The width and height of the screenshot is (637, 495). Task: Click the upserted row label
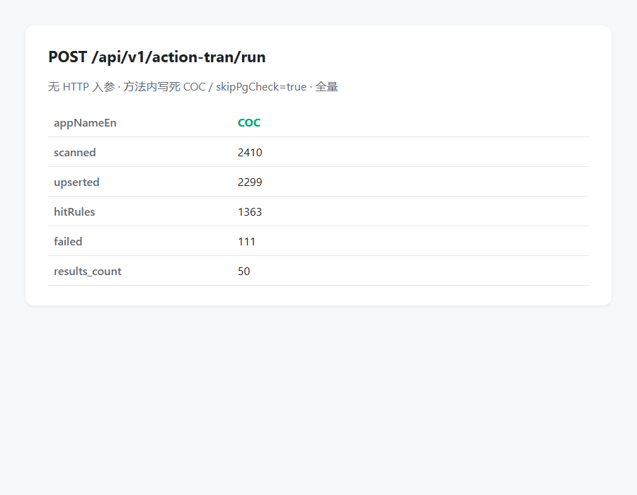tap(76, 182)
